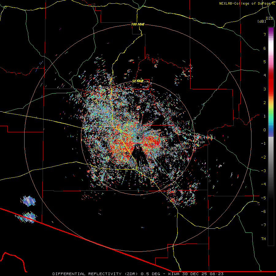This screenshot has height=276, width=276.
Task: Click the 4 value on the color scale
Action: [265, 75]
